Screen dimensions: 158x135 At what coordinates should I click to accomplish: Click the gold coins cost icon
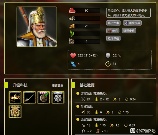pyautogui.click(x=72, y=26)
